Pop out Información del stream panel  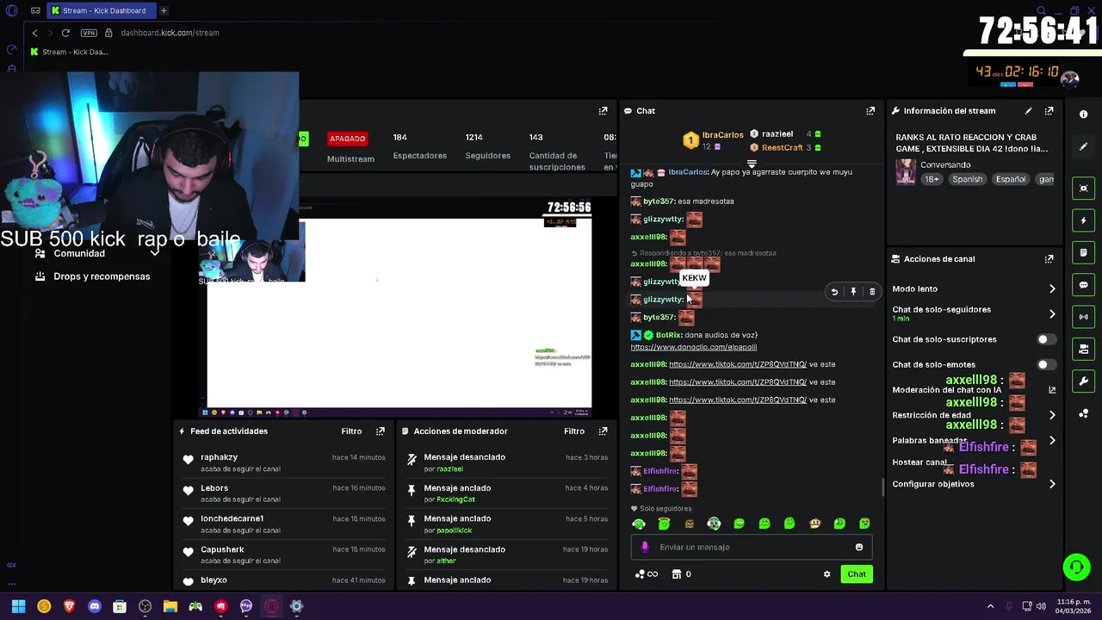tap(1049, 111)
